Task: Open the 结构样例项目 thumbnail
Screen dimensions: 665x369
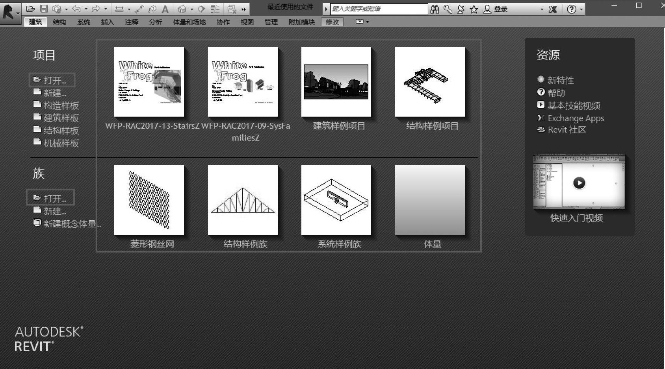Action: 430,82
